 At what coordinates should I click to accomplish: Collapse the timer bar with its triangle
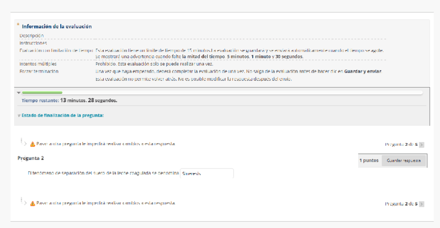(19, 93)
